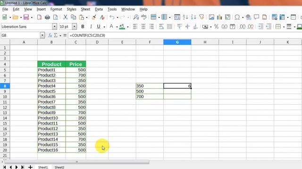Open the Format menu
The image size is (302, 169).
click(x=56, y=9)
